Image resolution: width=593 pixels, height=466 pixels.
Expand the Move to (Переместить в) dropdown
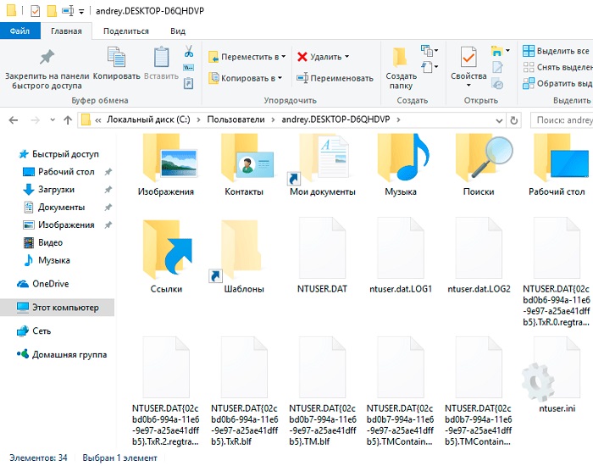(283, 57)
